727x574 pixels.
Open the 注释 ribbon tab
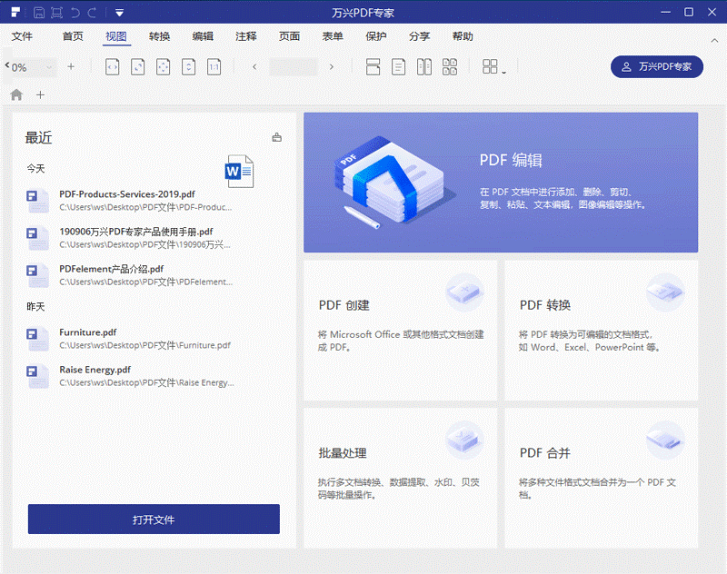(245, 36)
